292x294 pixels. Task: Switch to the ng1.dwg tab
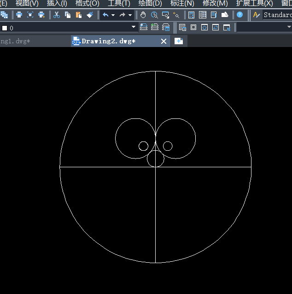(x=35, y=41)
